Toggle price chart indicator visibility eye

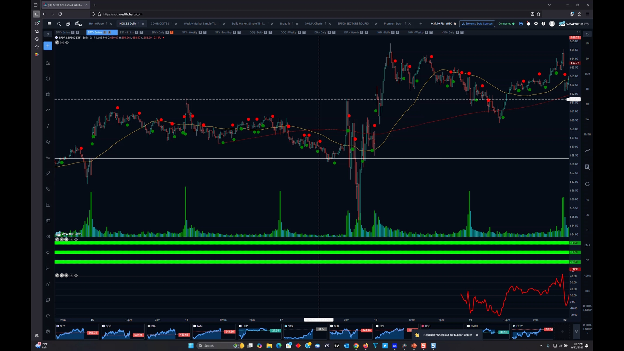click(67, 43)
